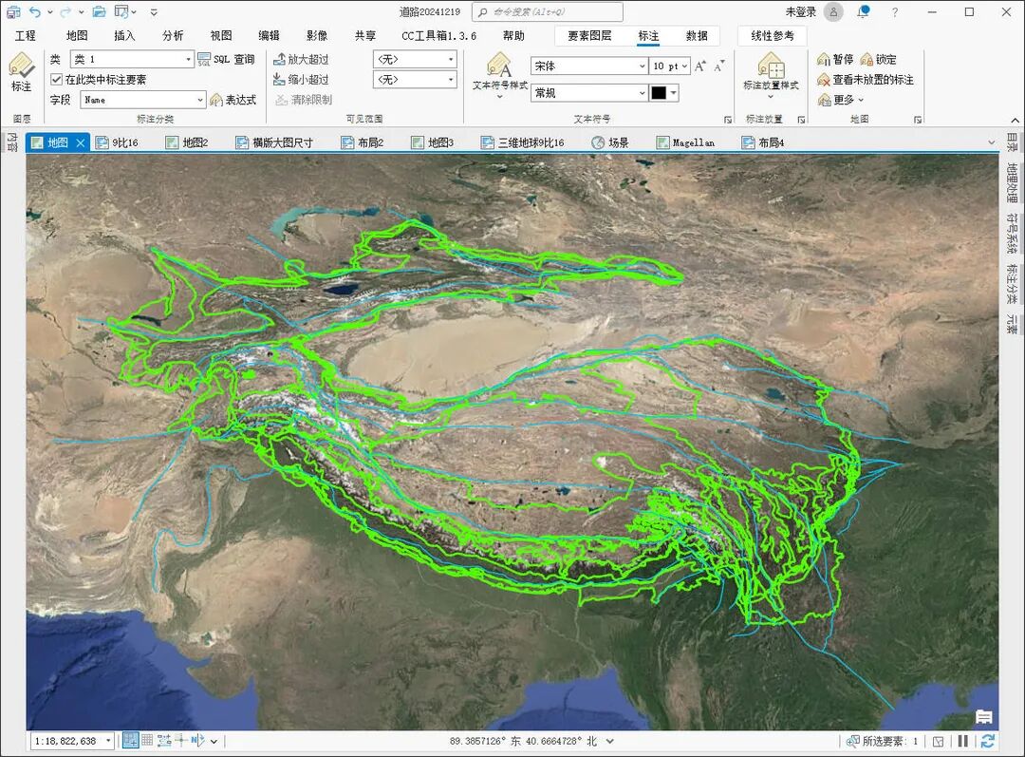Click the help question mark icon
The image size is (1025, 757).
(895, 11)
